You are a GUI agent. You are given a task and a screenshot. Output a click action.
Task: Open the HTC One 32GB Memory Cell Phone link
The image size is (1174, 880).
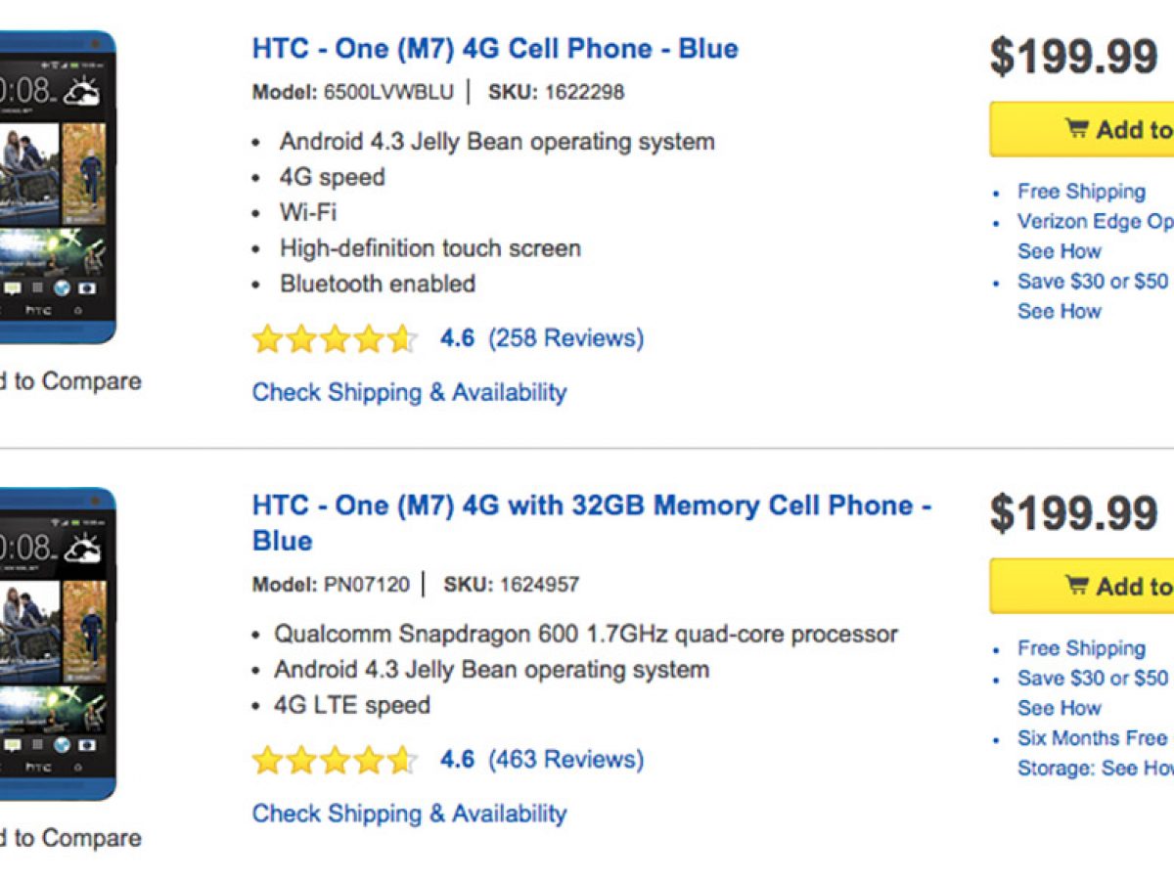point(591,506)
